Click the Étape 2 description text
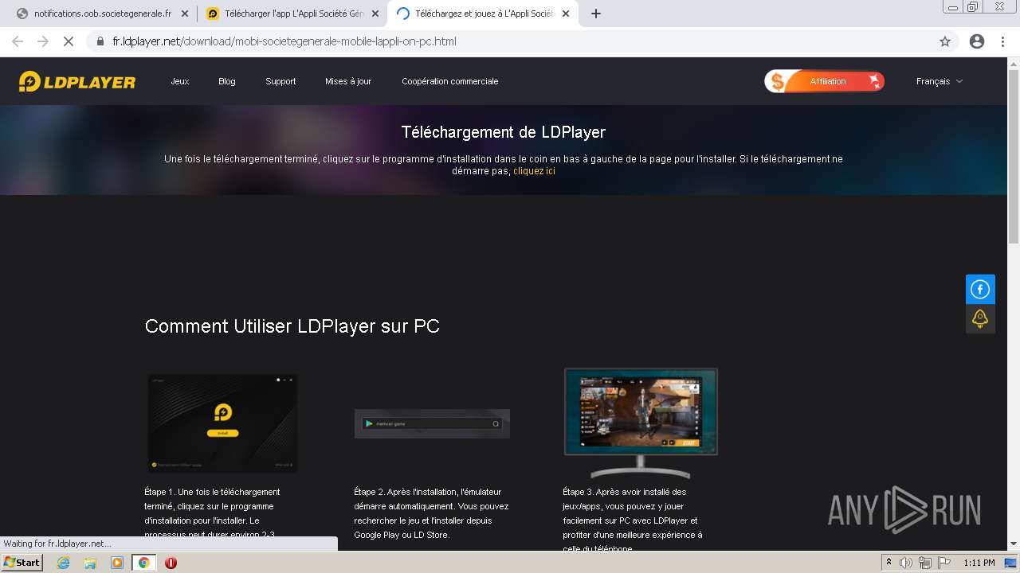Image resolution: width=1020 pixels, height=573 pixels. click(x=431, y=513)
